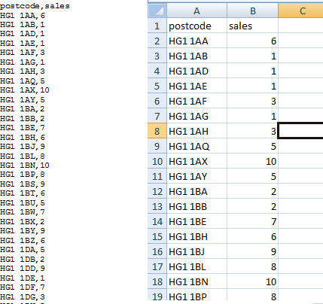Select cell containing HG1 1AD

point(197,71)
